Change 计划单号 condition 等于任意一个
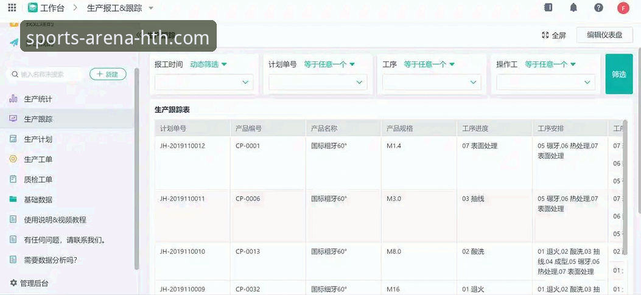The height and width of the screenshot is (295, 641). point(329,64)
